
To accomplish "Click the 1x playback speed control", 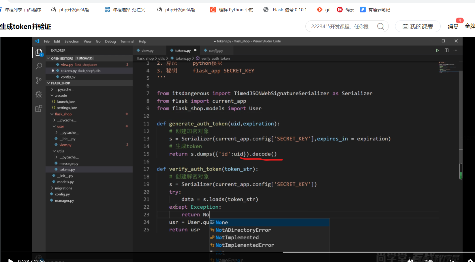I will (x=452, y=261).
